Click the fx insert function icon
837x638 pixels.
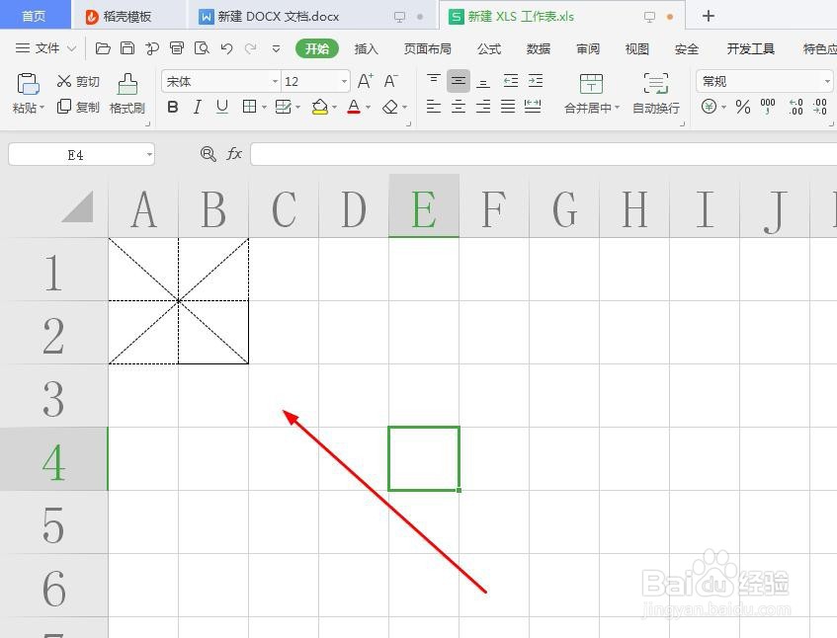point(234,154)
